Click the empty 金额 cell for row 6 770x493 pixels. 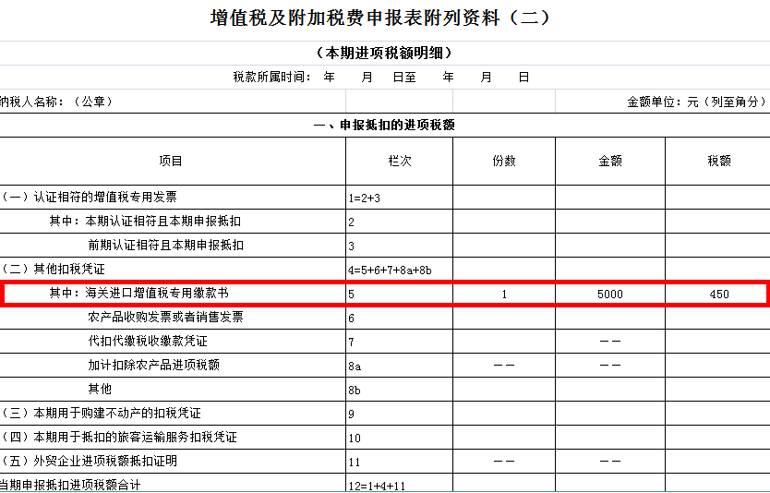(x=610, y=318)
